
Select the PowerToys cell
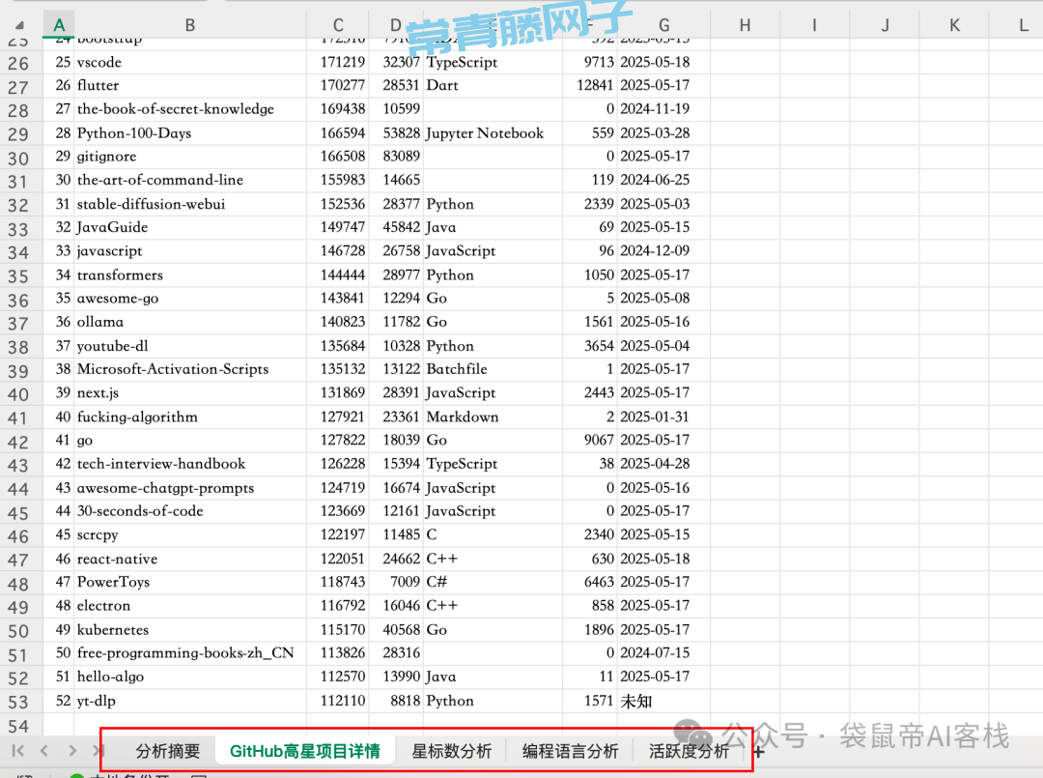(x=190, y=583)
